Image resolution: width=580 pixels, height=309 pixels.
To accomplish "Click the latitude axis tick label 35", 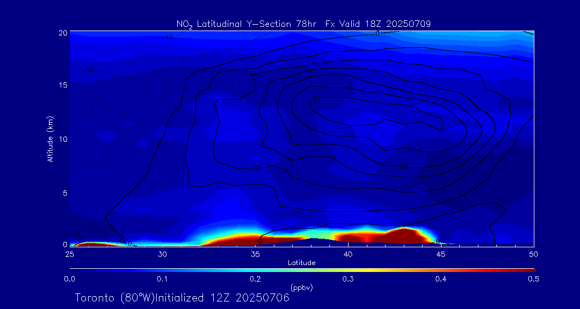I will [255, 254].
